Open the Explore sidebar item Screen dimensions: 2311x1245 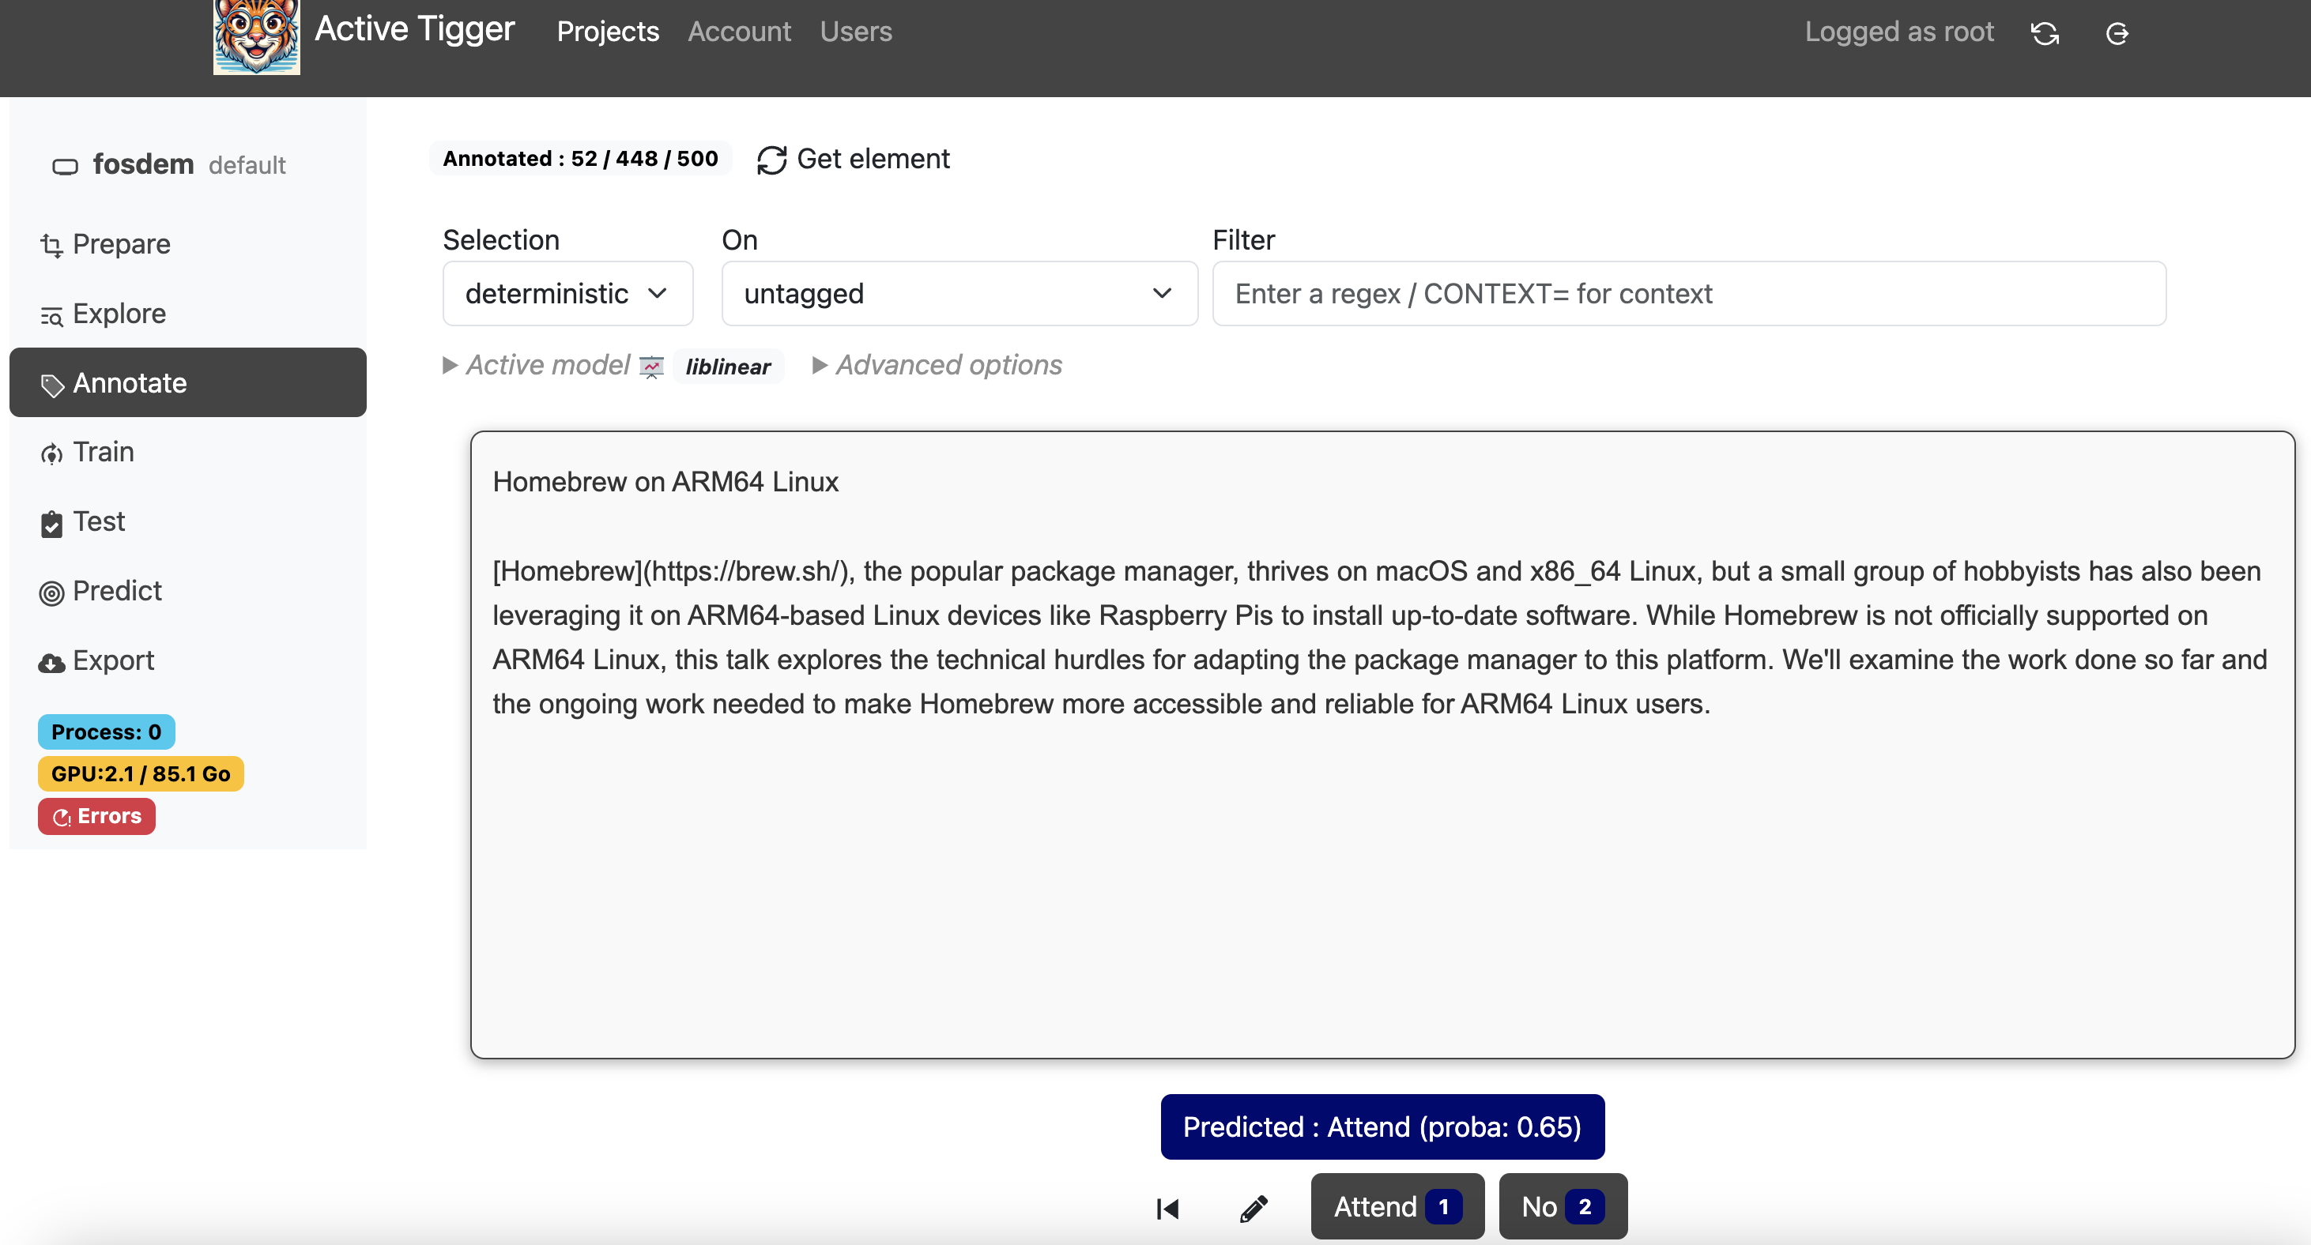(119, 313)
